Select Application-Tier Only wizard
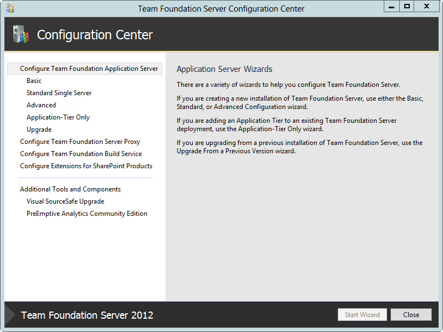 (x=58, y=117)
